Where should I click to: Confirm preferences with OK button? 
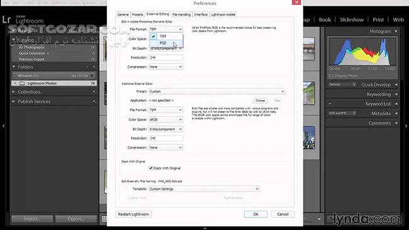[255, 214]
